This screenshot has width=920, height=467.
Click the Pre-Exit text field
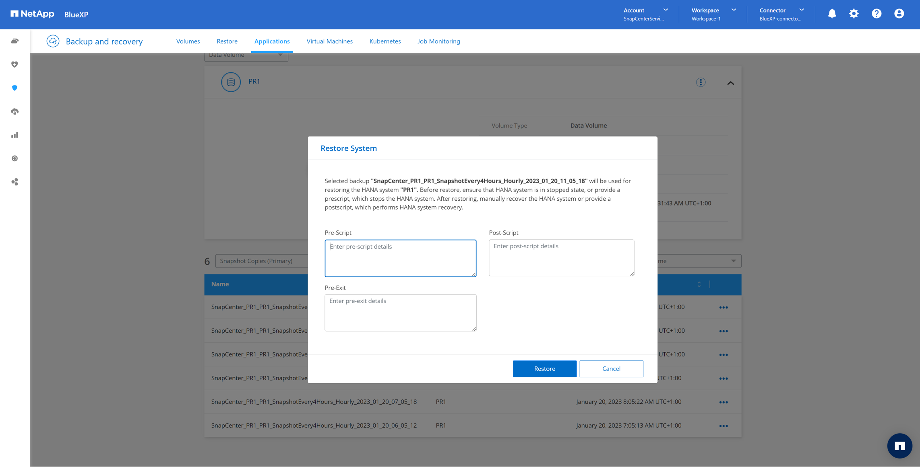tap(400, 313)
